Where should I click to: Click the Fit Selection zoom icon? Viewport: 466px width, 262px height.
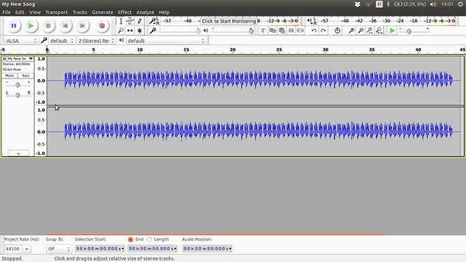coord(370,31)
